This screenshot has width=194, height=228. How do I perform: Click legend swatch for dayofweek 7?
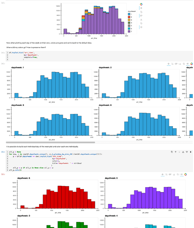[x=129, y=31]
